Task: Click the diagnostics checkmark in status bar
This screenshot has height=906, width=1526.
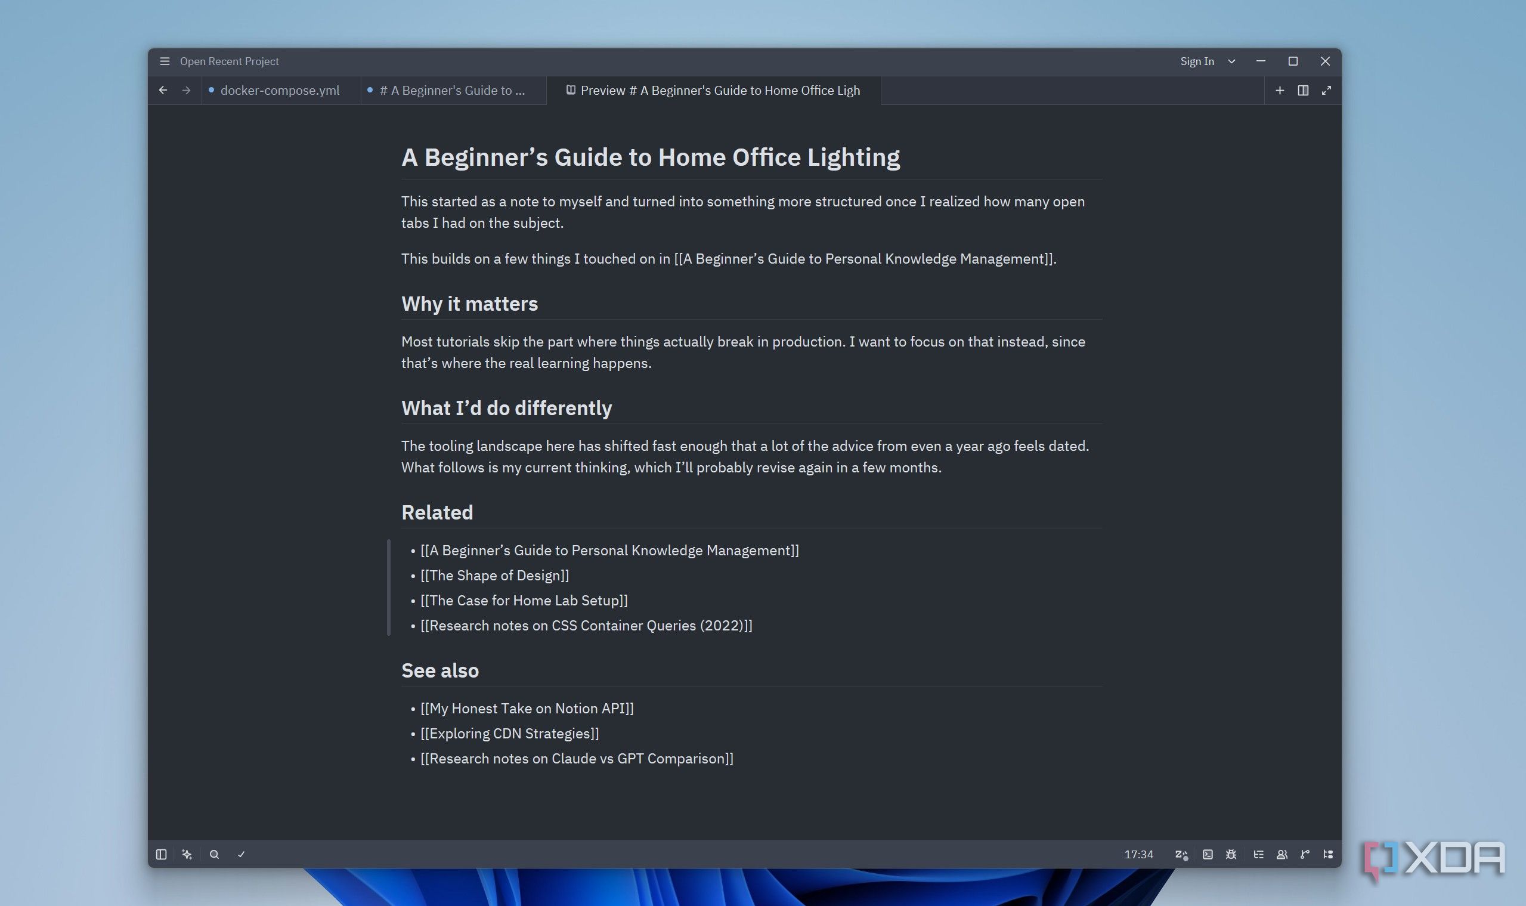Action: (x=241, y=854)
